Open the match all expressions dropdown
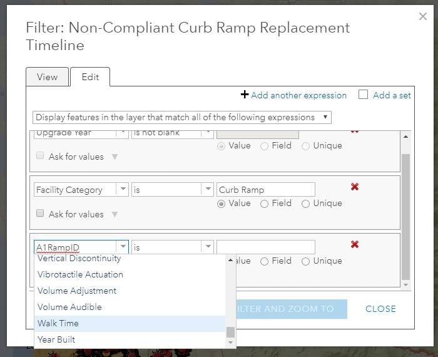 tap(182, 117)
